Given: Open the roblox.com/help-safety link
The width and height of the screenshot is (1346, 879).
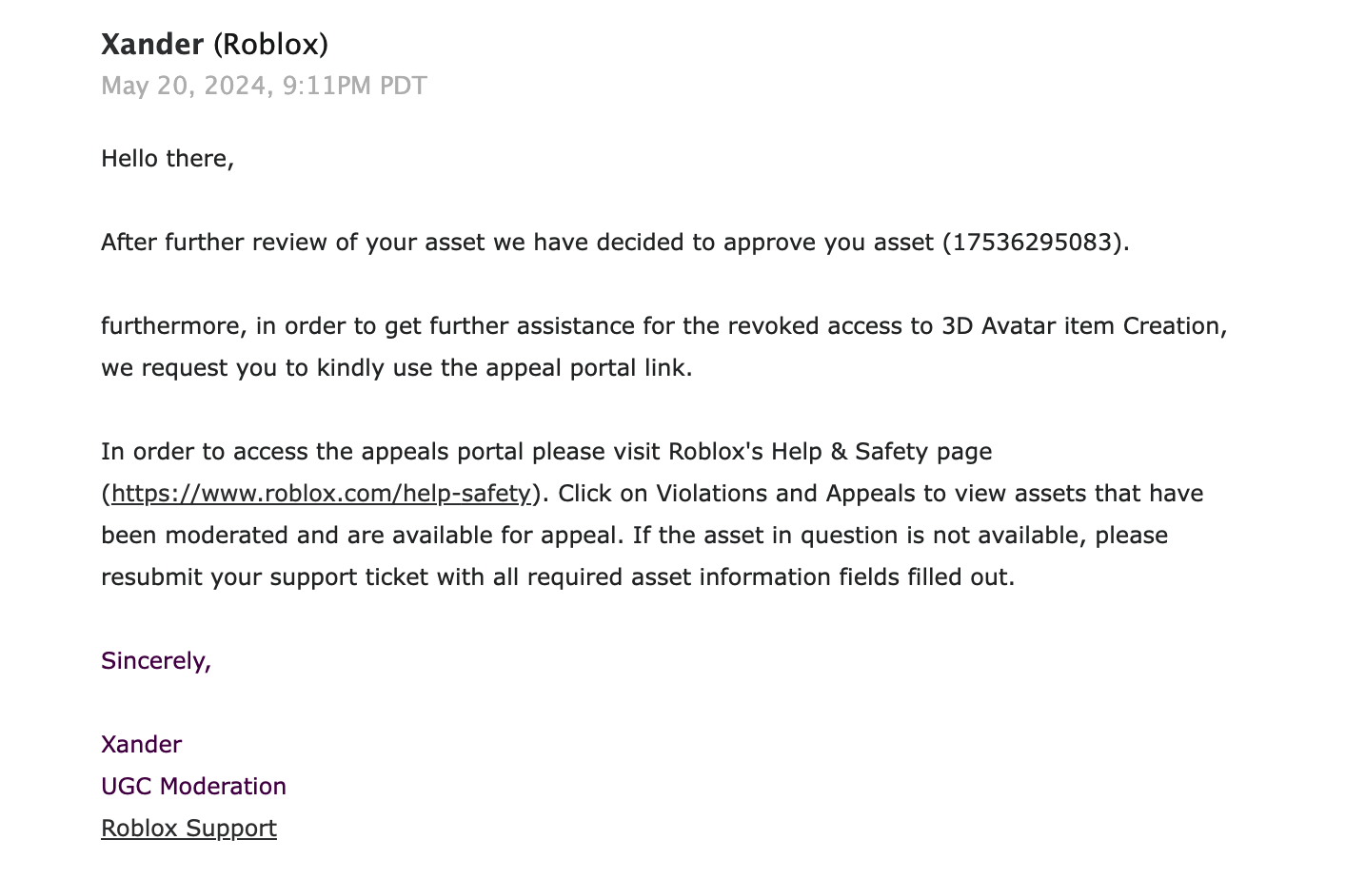Looking at the screenshot, I should point(321,494).
